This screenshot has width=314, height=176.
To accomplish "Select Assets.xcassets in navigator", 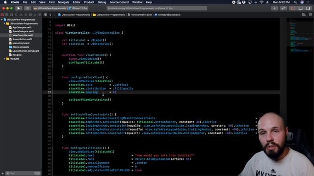I will click(21, 47).
